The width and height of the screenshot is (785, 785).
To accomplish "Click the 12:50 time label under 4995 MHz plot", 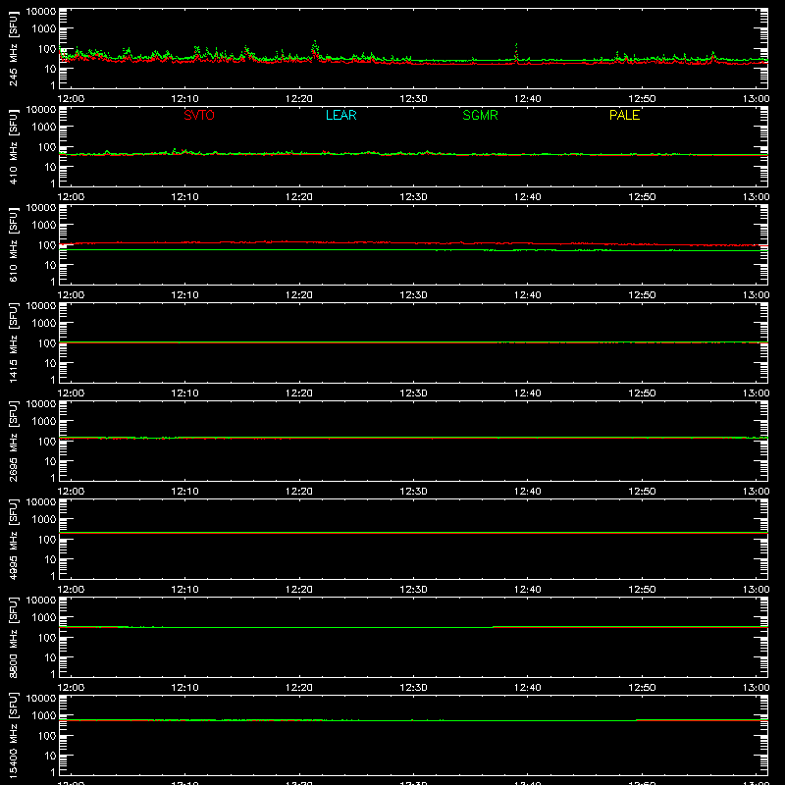I will coord(642,590).
